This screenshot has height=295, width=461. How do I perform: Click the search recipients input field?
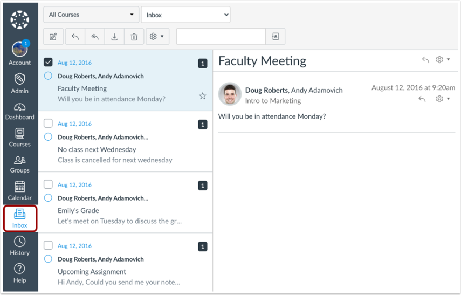[x=221, y=37]
